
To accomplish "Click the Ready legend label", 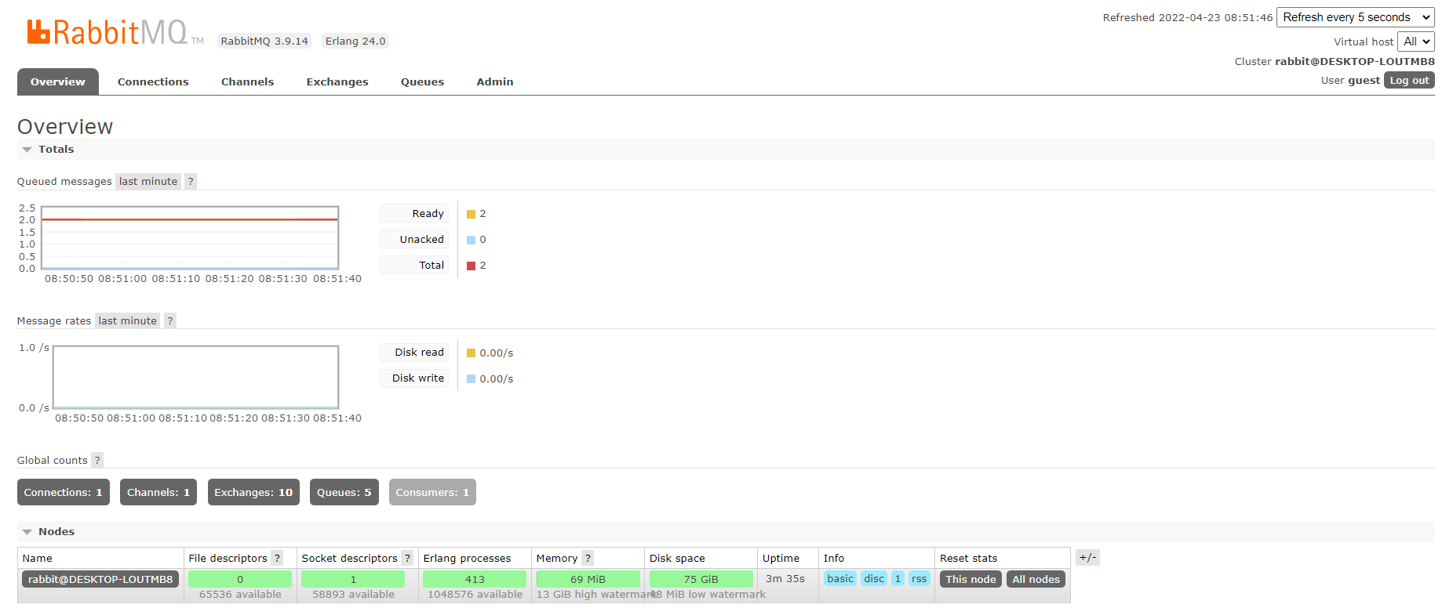I will (x=414, y=213).
